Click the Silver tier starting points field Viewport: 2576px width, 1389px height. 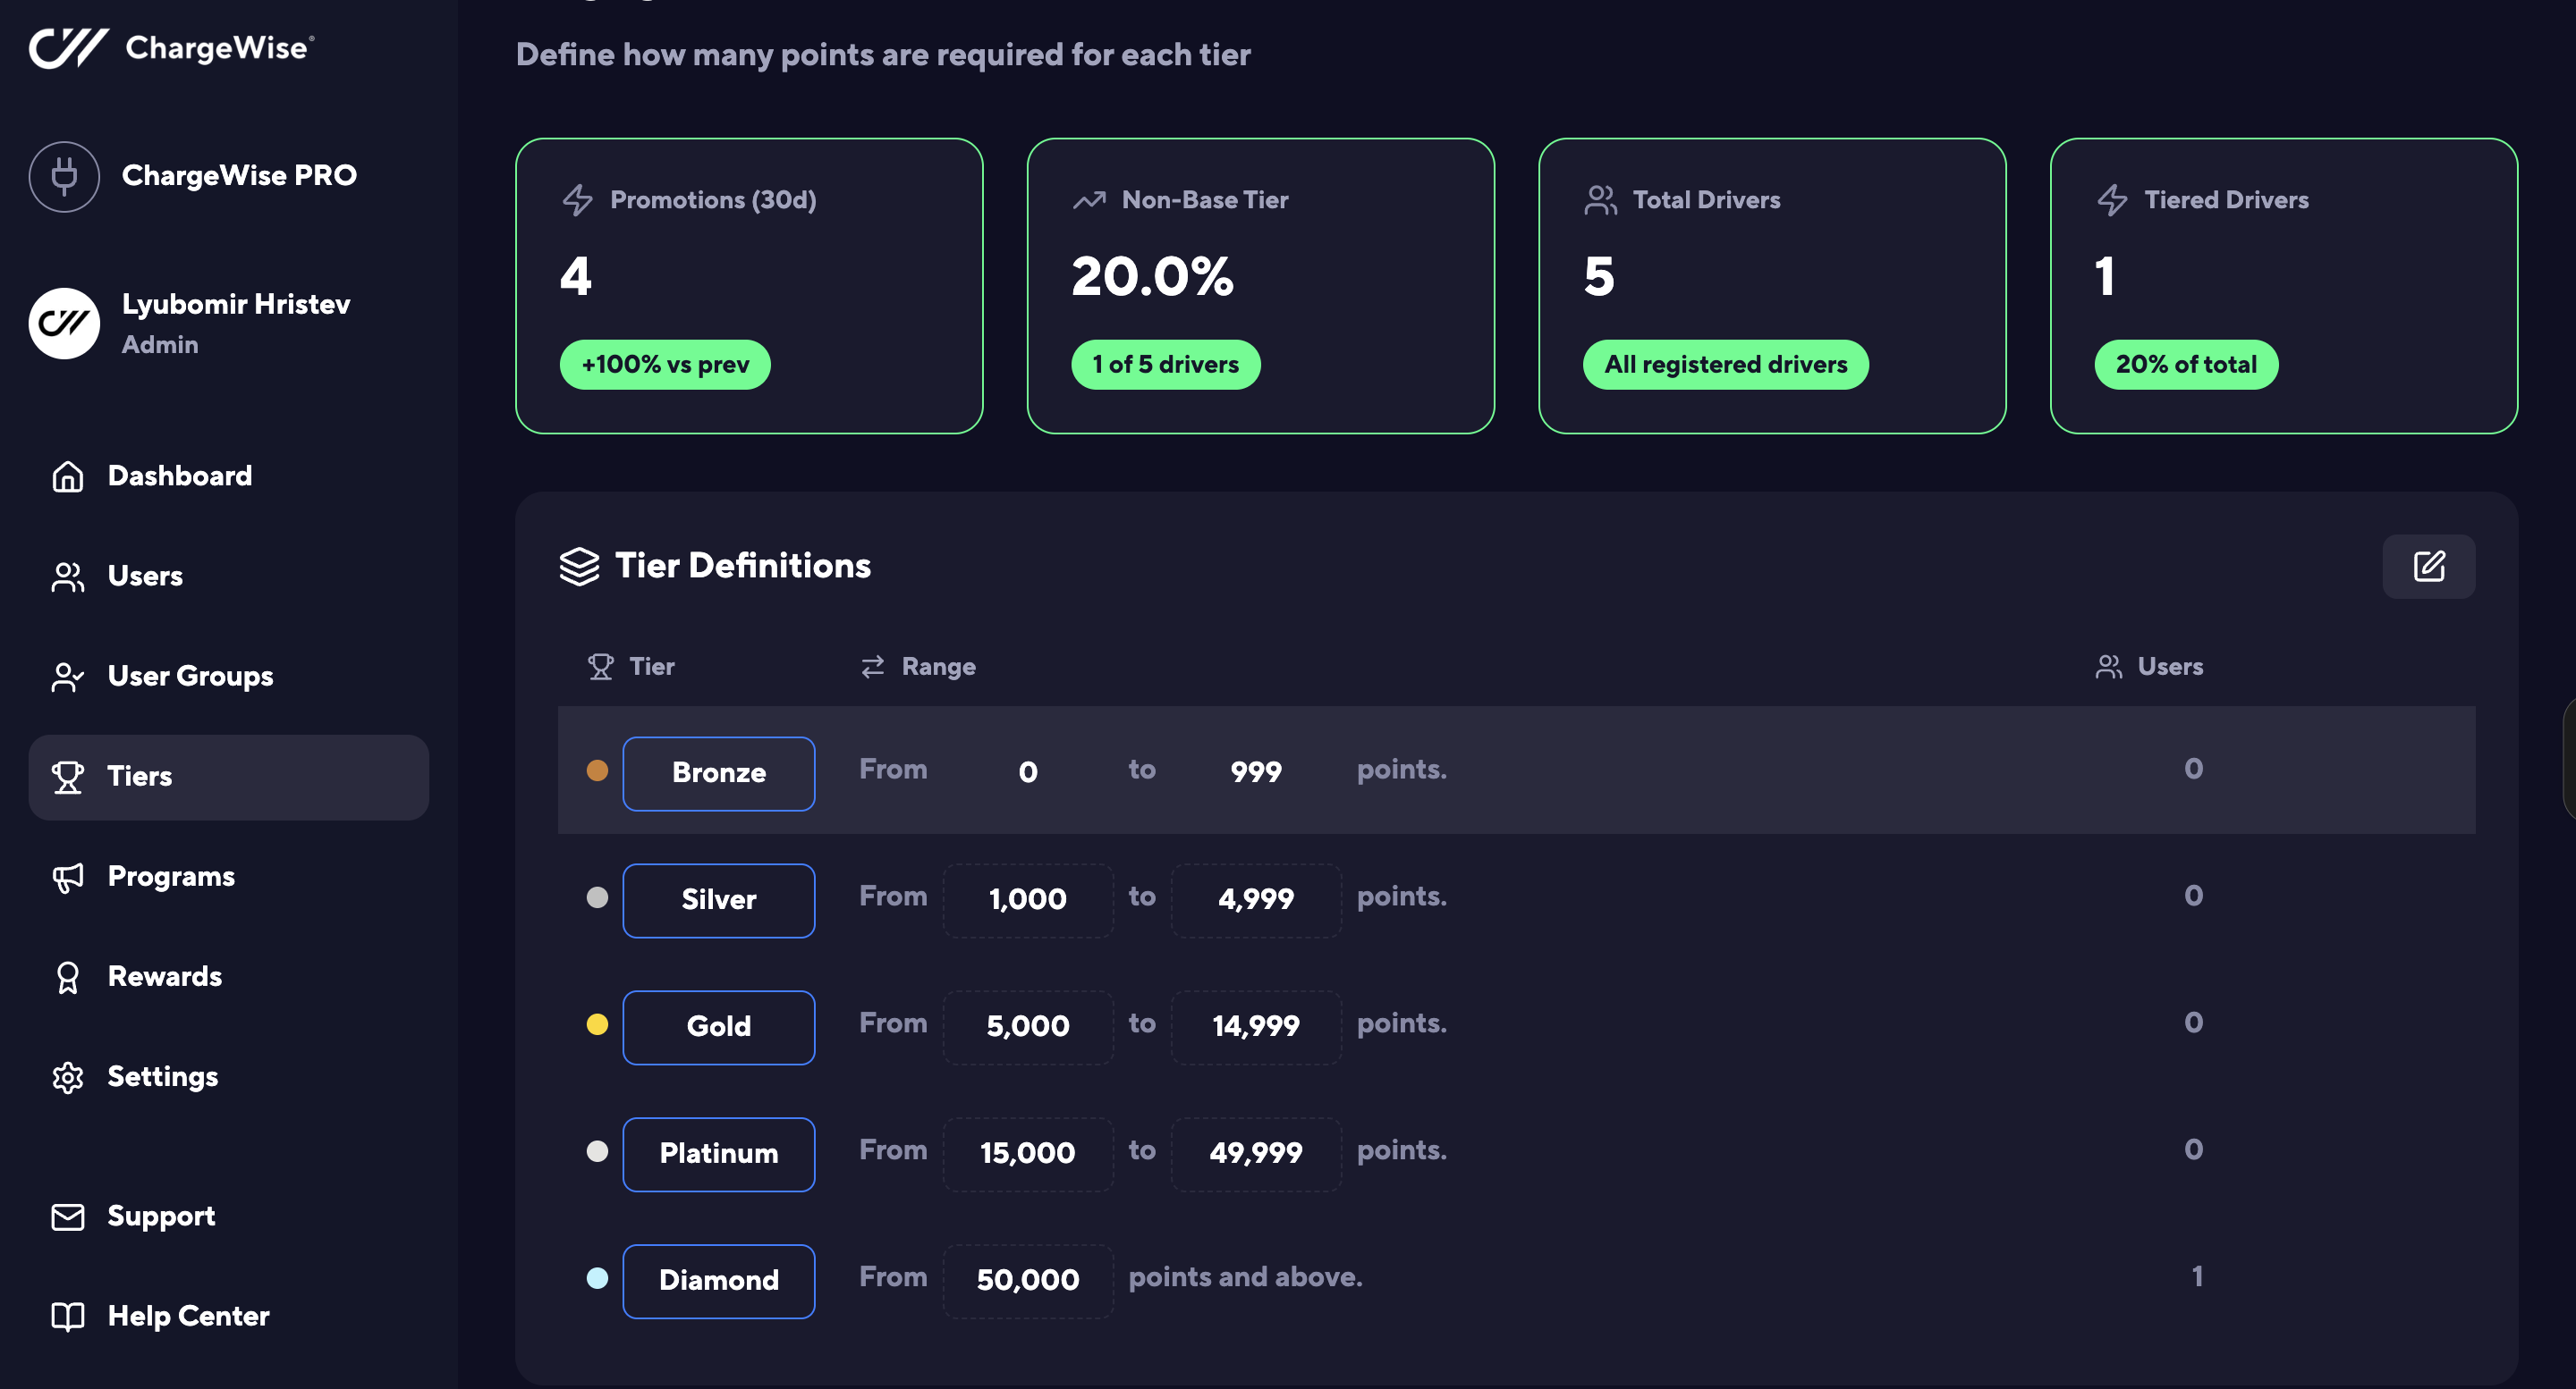(x=1027, y=899)
